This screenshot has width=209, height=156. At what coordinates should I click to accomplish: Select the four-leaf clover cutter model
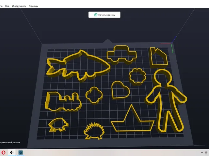tap(94, 95)
